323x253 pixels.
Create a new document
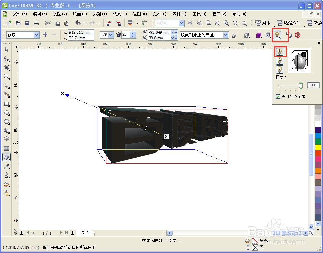point(9,23)
